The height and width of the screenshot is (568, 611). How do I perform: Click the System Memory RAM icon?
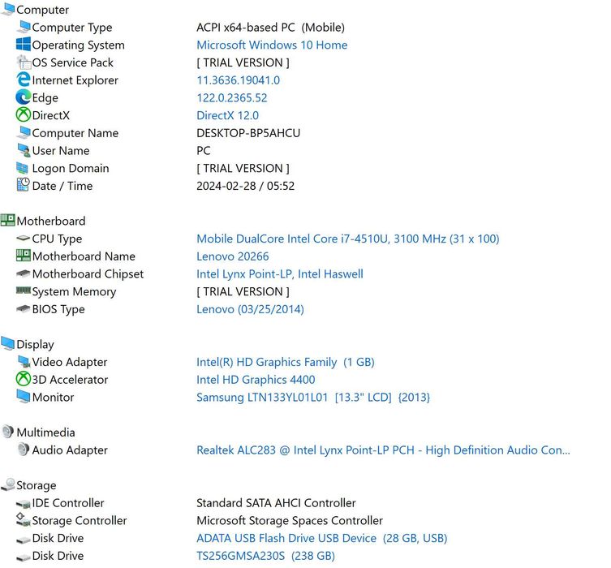click(x=24, y=290)
